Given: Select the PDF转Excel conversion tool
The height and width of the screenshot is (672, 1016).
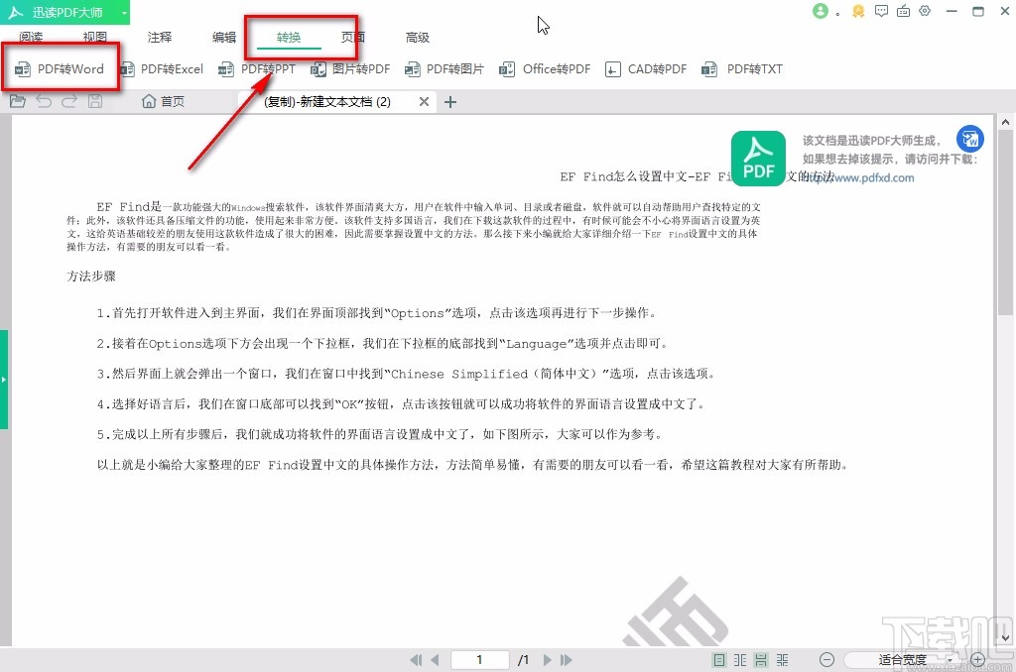Looking at the screenshot, I should click(163, 68).
